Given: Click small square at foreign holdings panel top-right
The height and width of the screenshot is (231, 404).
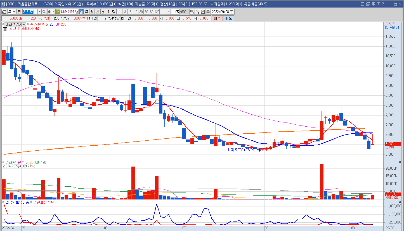Looking at the screenshot, I should pos(400,202).
